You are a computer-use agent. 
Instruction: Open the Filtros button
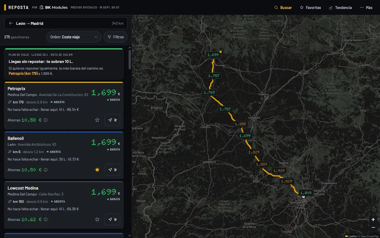click(116, 37)
